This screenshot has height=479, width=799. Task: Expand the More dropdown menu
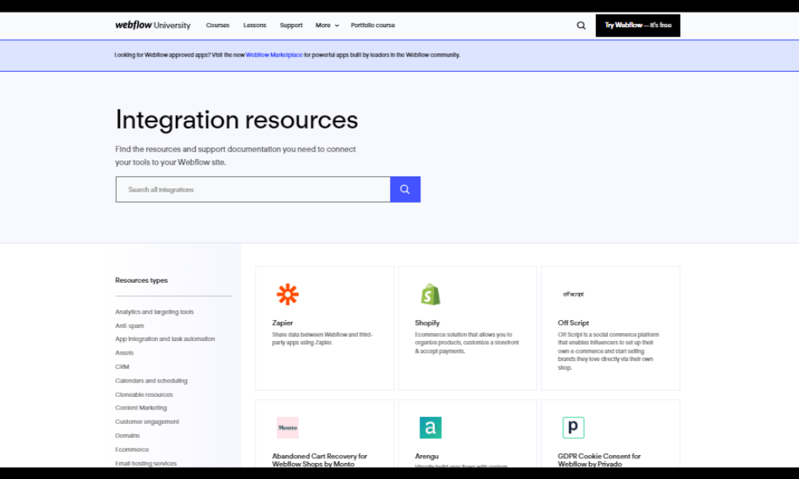tap(327, 25)
